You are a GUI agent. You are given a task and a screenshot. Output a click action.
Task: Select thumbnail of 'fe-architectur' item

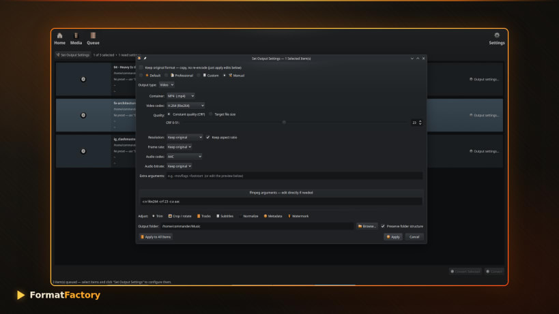click(x=83, y=115)
